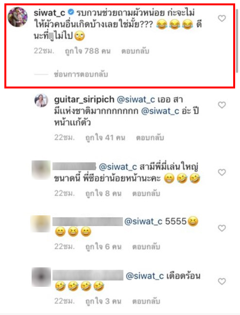Open guitar_siripich's avatar thumbnail
Image resolution: width=240 pixels, height=315 pixels.
[x=41, y=100]
